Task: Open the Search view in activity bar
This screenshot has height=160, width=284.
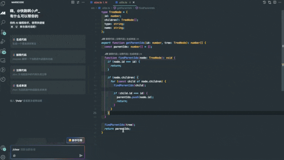Action: pyautogui.click(x=3, y=22)
